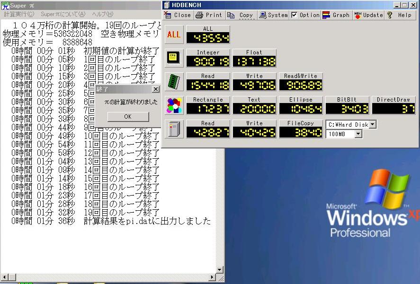
Task: Click the 19回目のループ終了 row
Action: [x=85, y=212]
